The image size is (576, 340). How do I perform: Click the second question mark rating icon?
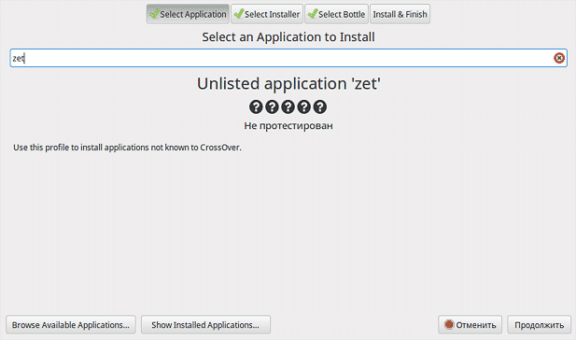pos(272,107)
